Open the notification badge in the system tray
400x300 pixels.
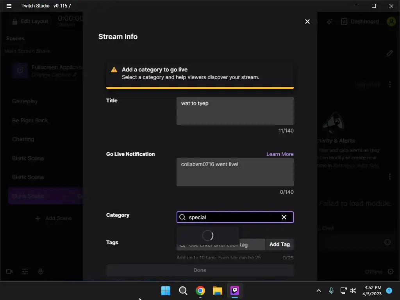click(x=389, y=291)
